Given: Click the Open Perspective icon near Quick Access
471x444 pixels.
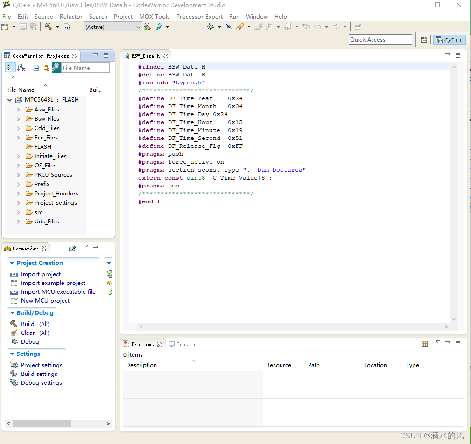Looking at the screenshot, I should point(424,40).
